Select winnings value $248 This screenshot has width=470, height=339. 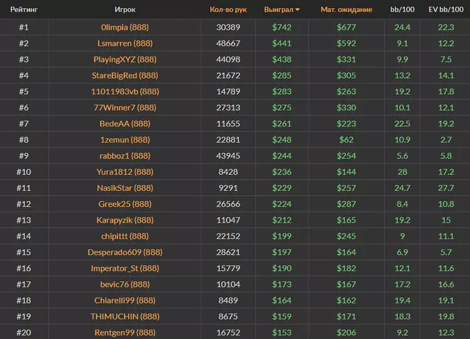click(281, 140)
